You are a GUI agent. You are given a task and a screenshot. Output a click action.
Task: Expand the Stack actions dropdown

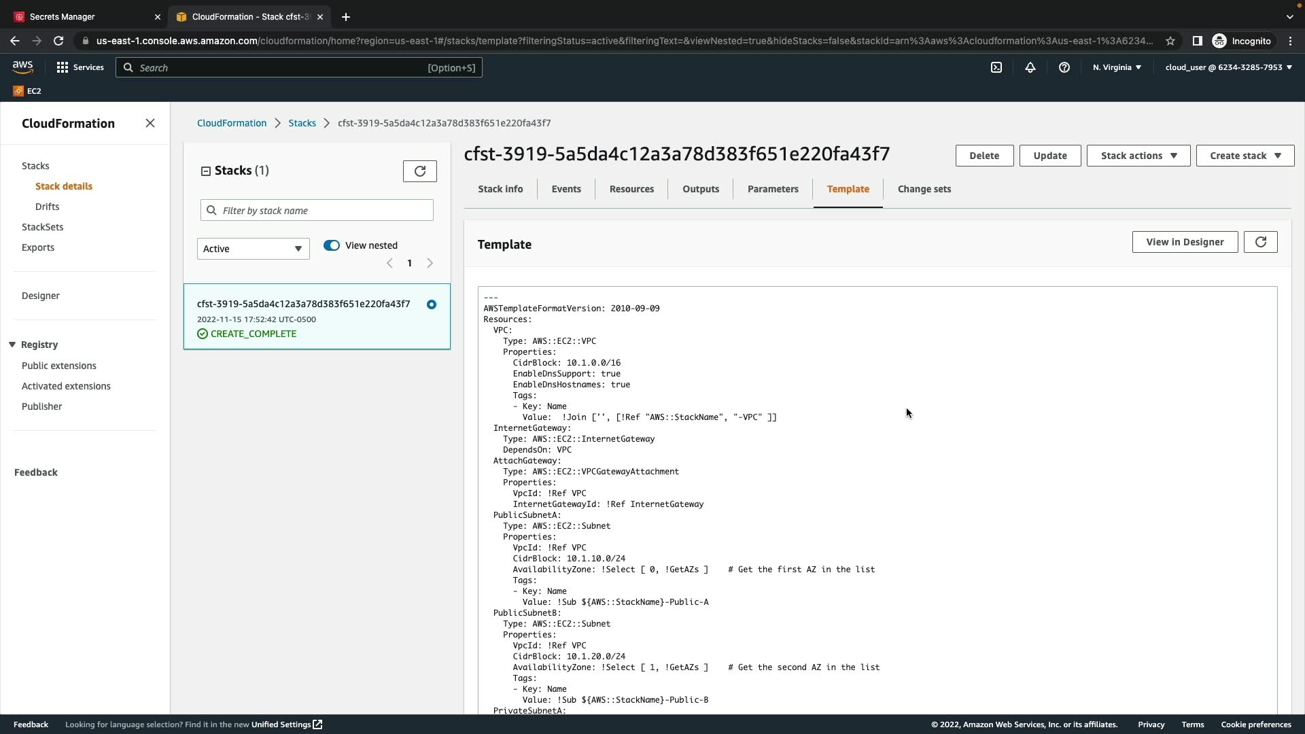coord(1138,156)
